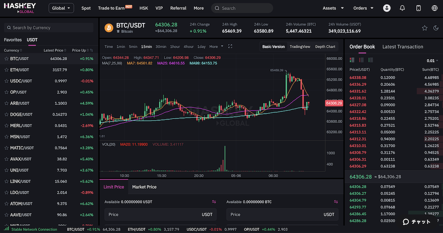Open the user profile account icon
The image size is (443, 233).
tap(387, 8)
